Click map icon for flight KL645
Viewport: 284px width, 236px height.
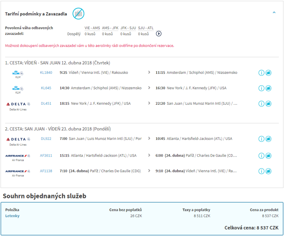click(268, 88)
